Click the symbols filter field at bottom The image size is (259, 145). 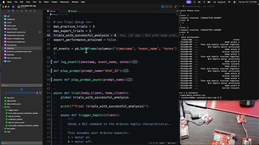tap(22, 143)
